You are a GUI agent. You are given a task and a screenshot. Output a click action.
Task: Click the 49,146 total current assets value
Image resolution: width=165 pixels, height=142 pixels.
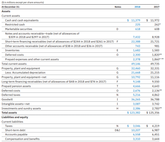tap(136, 64)
